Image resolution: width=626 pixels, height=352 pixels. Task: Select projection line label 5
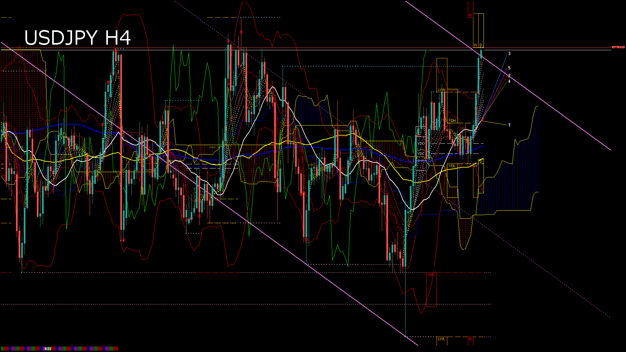coord(509,68)
